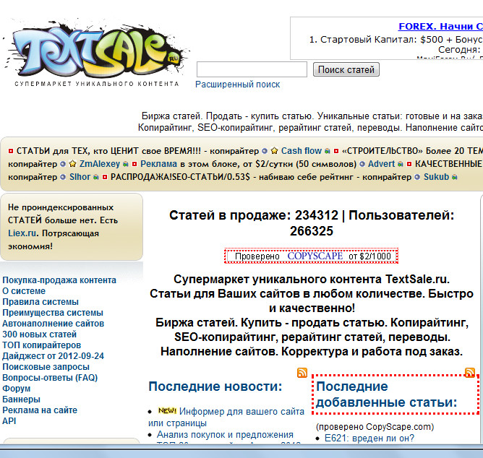Open Расширенный поиск link

[237, 85]
